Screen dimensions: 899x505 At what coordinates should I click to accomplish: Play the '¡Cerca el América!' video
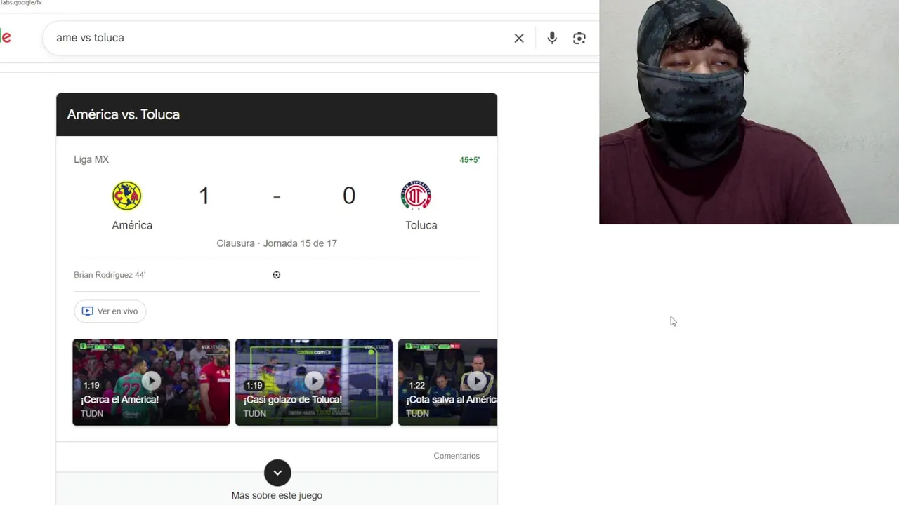point(151,382)
